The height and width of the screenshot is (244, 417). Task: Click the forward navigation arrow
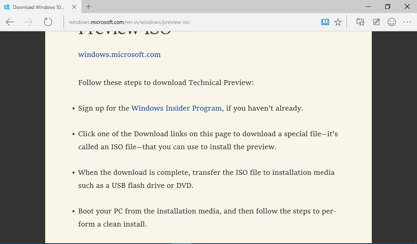pos(29,22)
